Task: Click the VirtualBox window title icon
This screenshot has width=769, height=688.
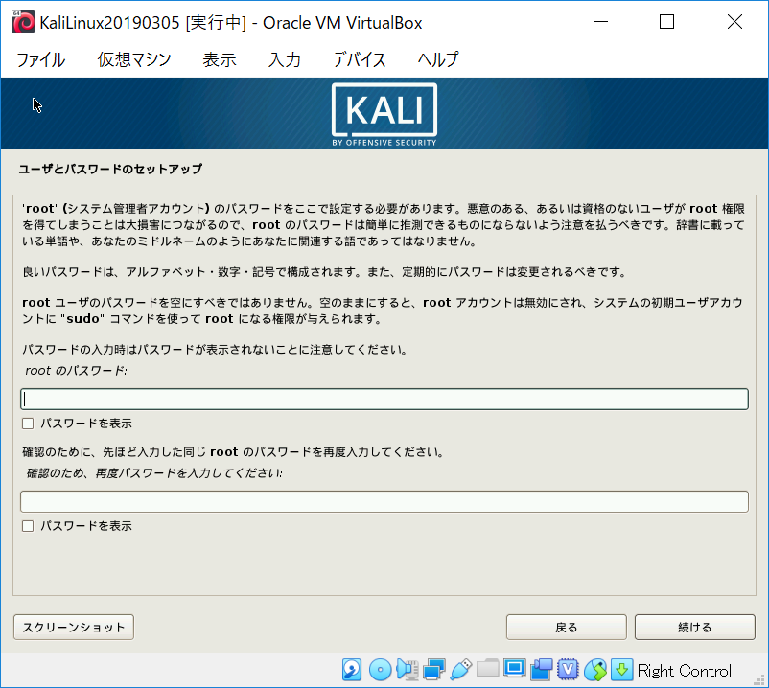Action: 23,22
